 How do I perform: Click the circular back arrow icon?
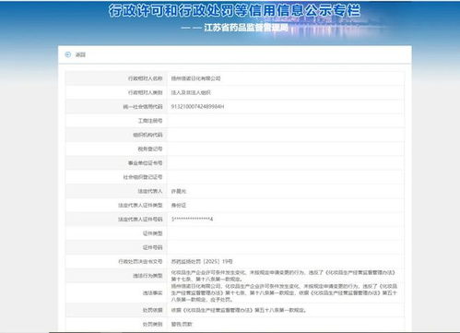[x=68, y=54]
